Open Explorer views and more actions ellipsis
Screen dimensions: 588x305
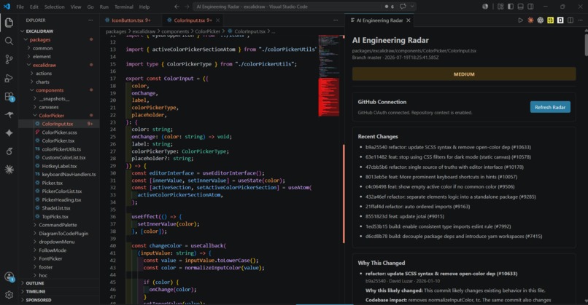pyautogui.click(x=90, y=20)
